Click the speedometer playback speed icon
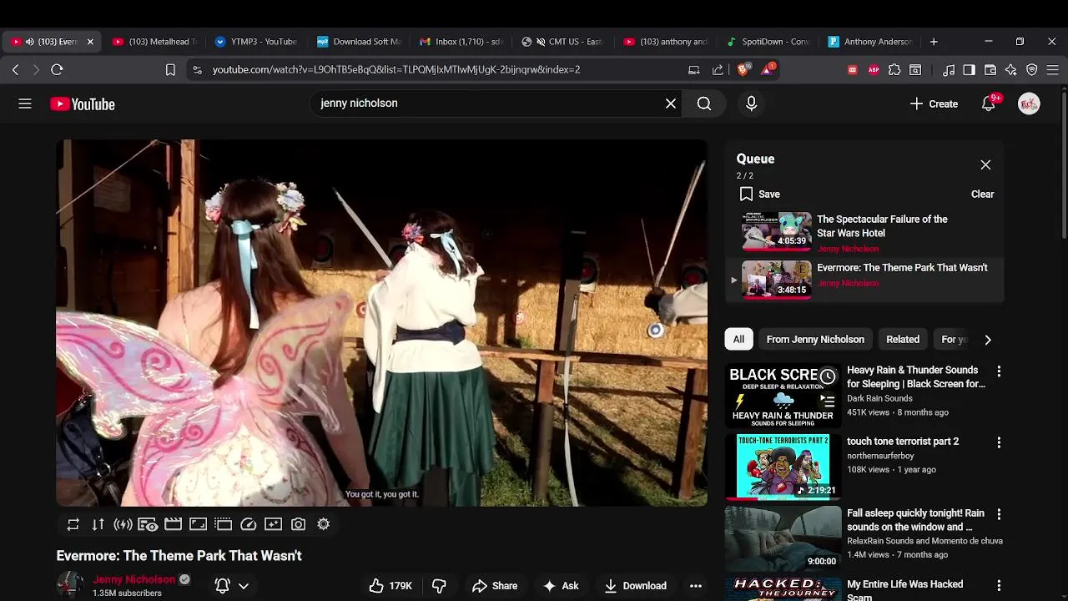 [248, 524]
